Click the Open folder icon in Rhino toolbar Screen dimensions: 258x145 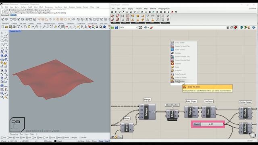click(6, 27)
